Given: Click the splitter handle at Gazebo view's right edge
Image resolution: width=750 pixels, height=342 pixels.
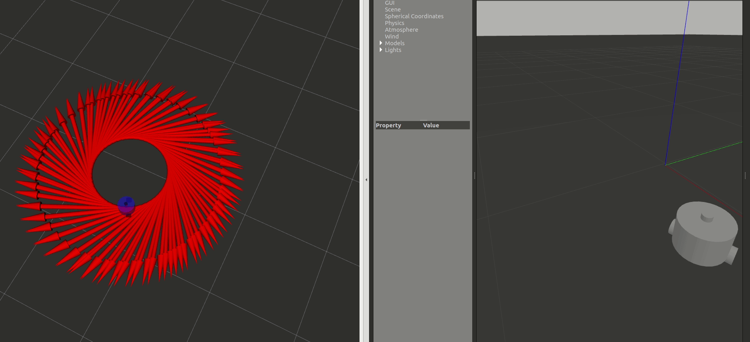Looking at the screenshot, I should click(745, 175).
